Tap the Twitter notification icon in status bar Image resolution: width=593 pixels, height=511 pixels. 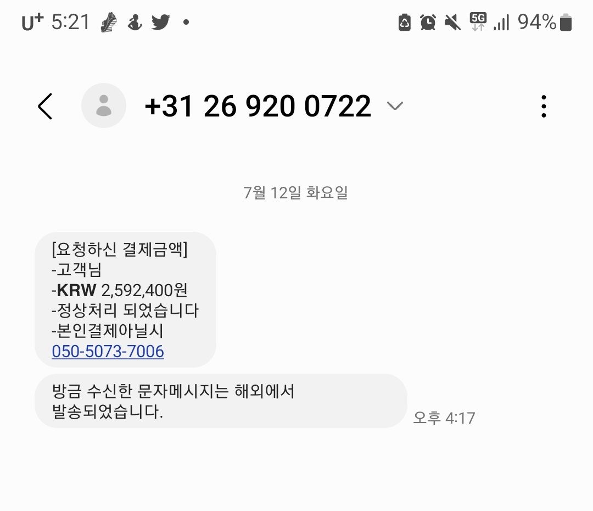(161, 22)
